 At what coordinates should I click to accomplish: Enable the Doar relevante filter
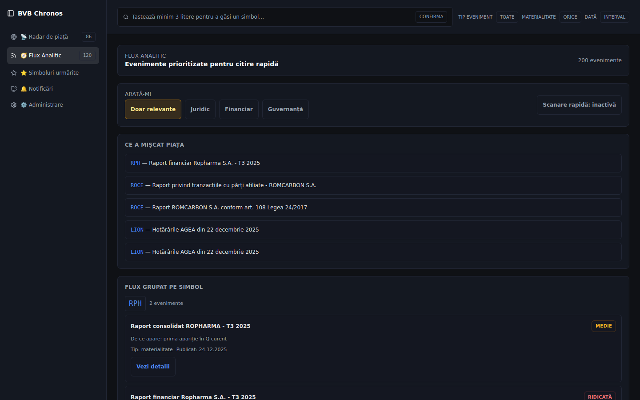[x=153, y=109]
